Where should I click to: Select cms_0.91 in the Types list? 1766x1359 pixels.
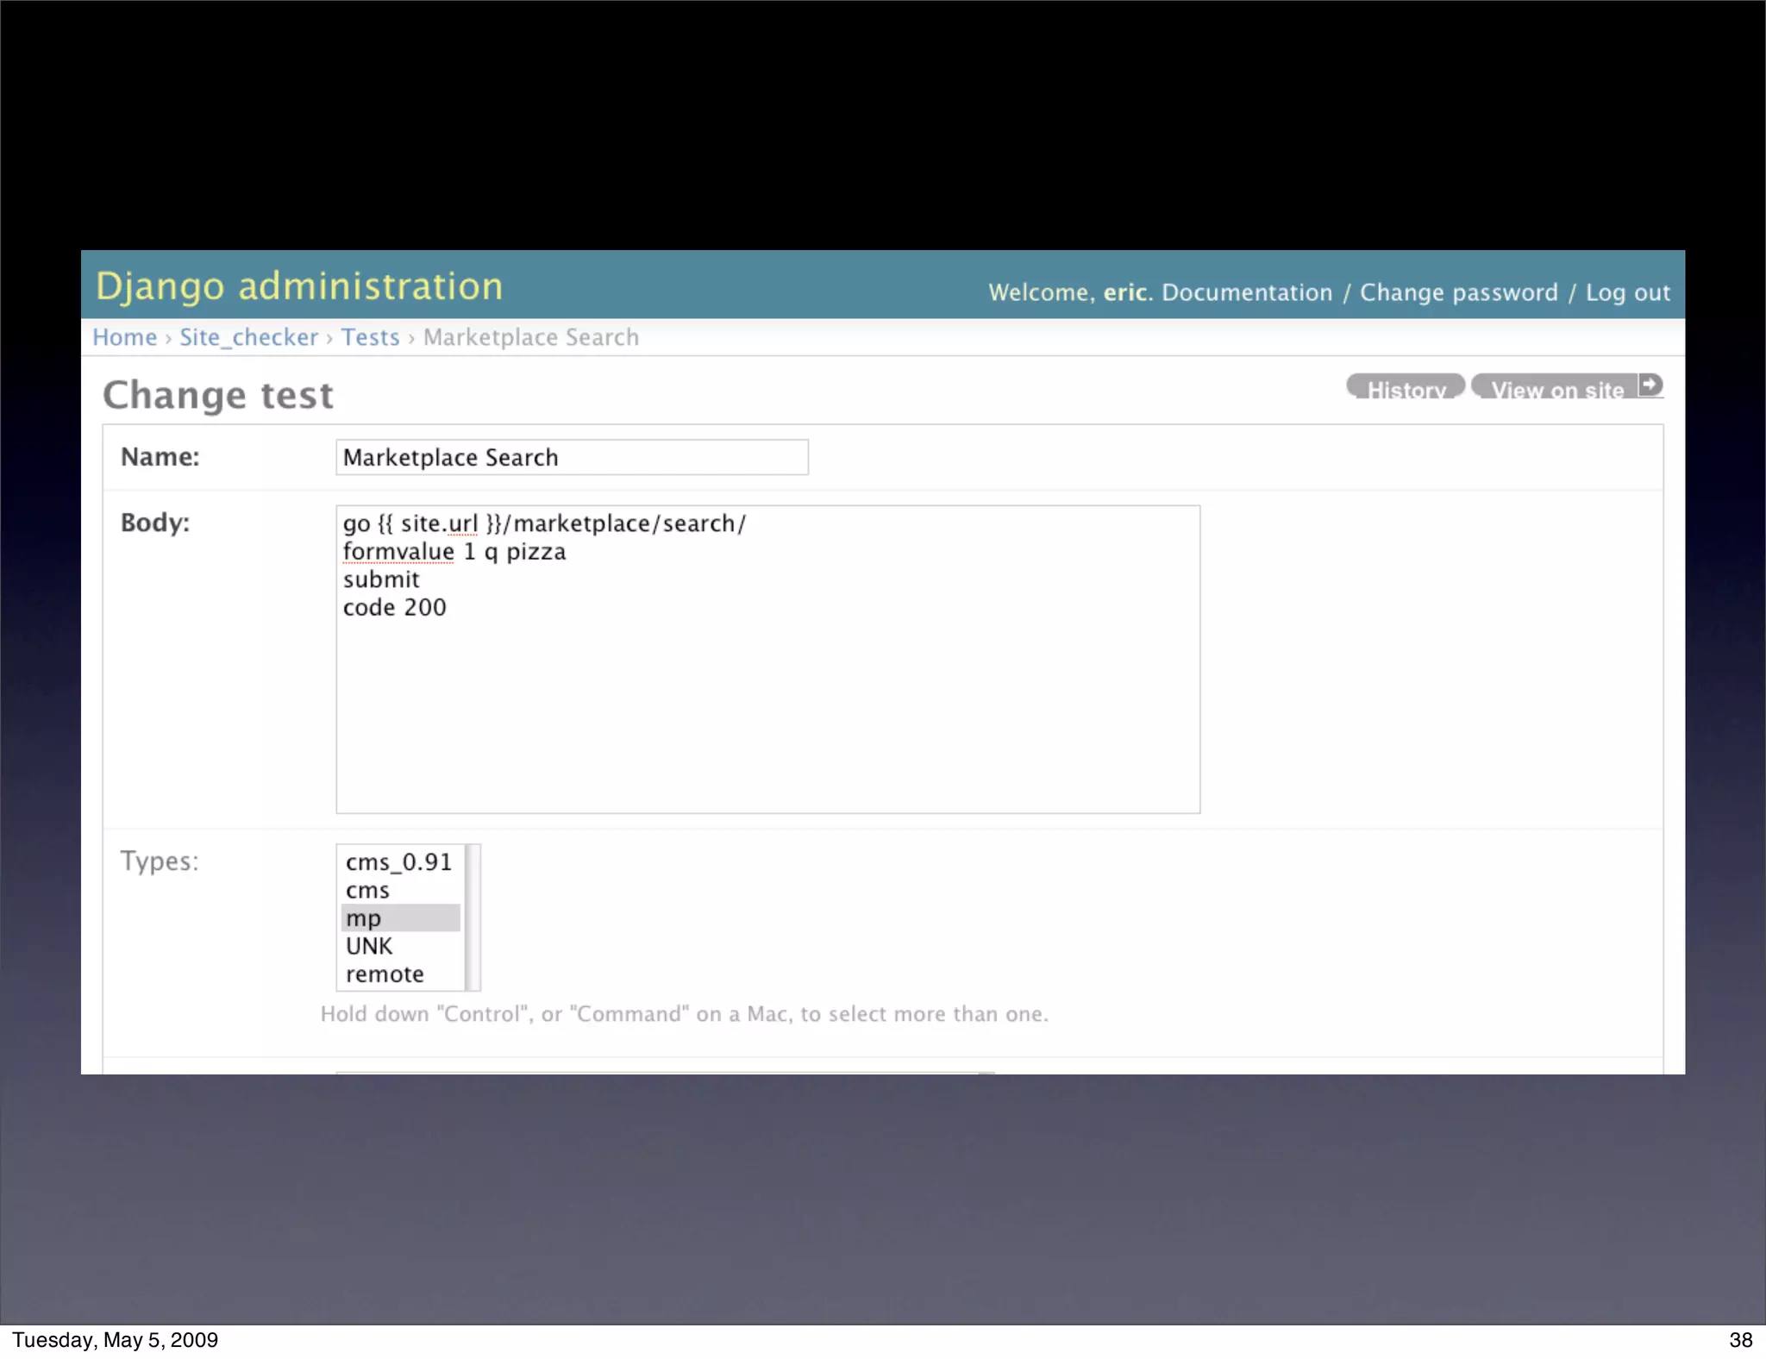click(400, 862)
